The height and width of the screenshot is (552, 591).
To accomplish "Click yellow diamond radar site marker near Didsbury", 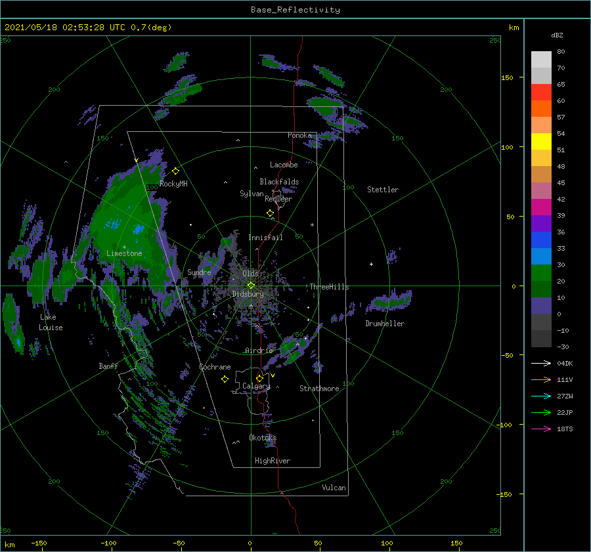I will point(251,286).
